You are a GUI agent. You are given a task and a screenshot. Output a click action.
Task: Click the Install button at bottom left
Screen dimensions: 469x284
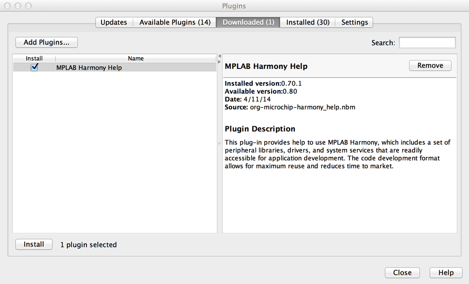click(x=34, y=244)
